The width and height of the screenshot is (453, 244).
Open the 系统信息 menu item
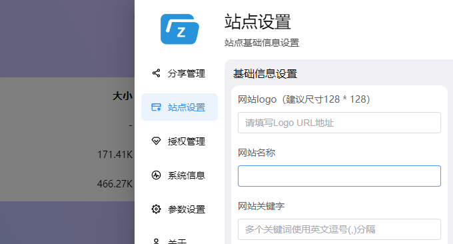click(179, 175)
